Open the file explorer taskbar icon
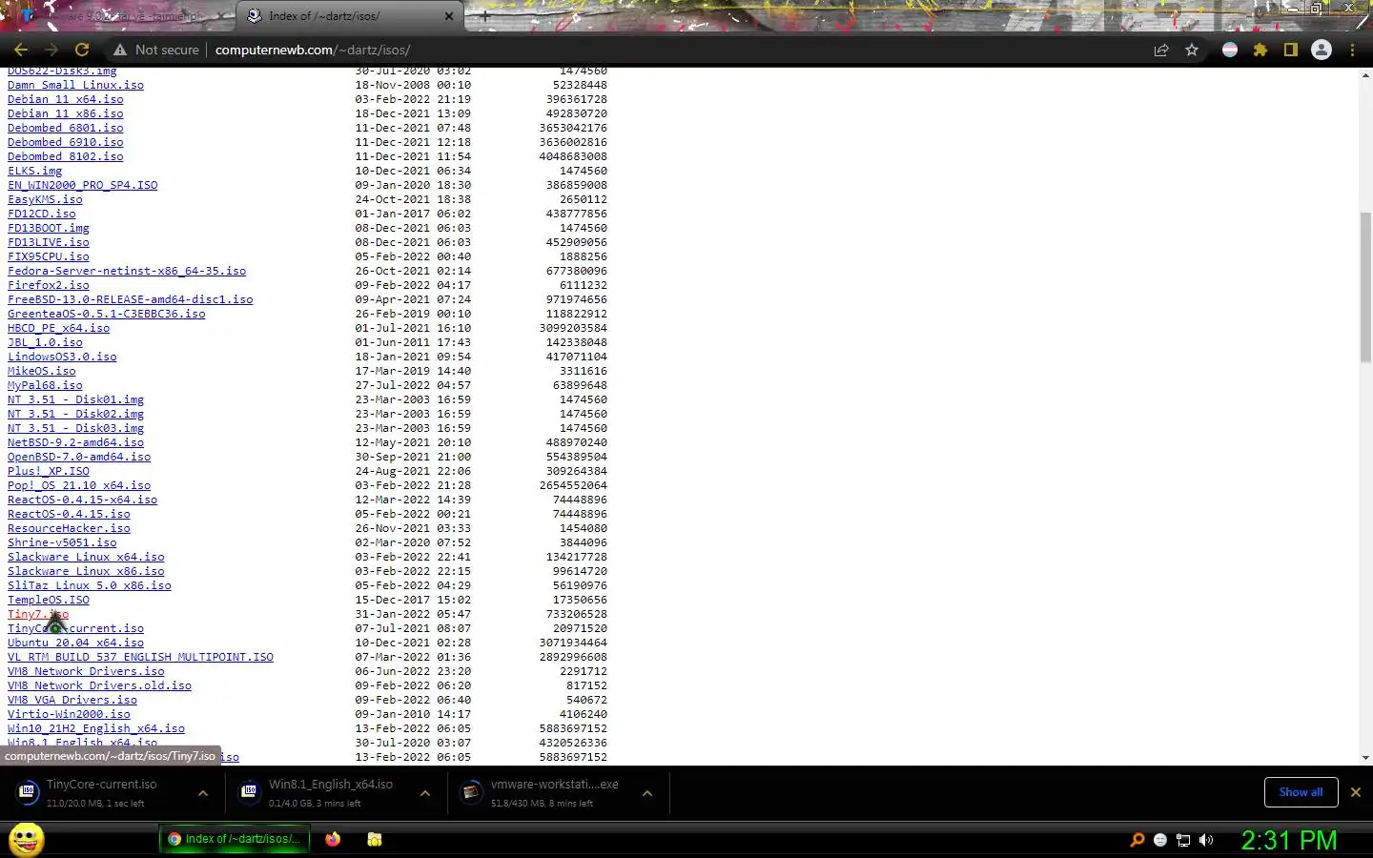The height and width of the screenshot is (858, 1373). pyautogui.click(x=375, y=839)
